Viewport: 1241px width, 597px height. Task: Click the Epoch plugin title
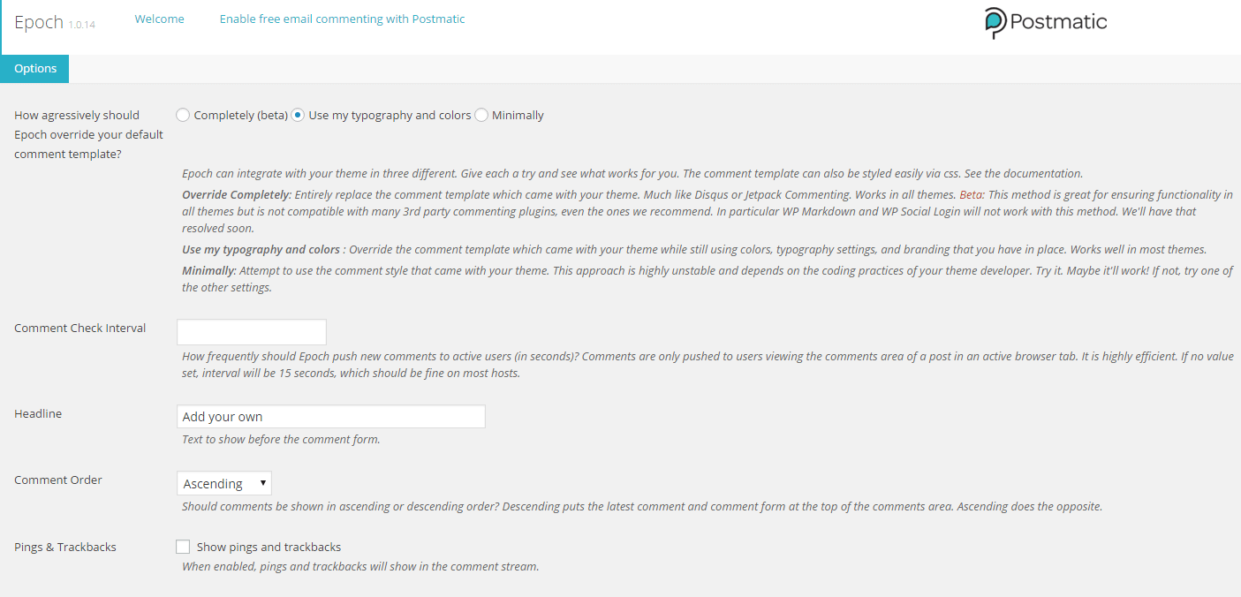39,22
